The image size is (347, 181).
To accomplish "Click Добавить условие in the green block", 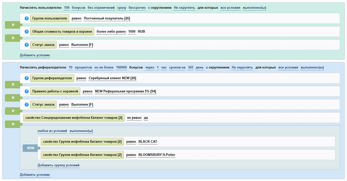I will point(35,55).
